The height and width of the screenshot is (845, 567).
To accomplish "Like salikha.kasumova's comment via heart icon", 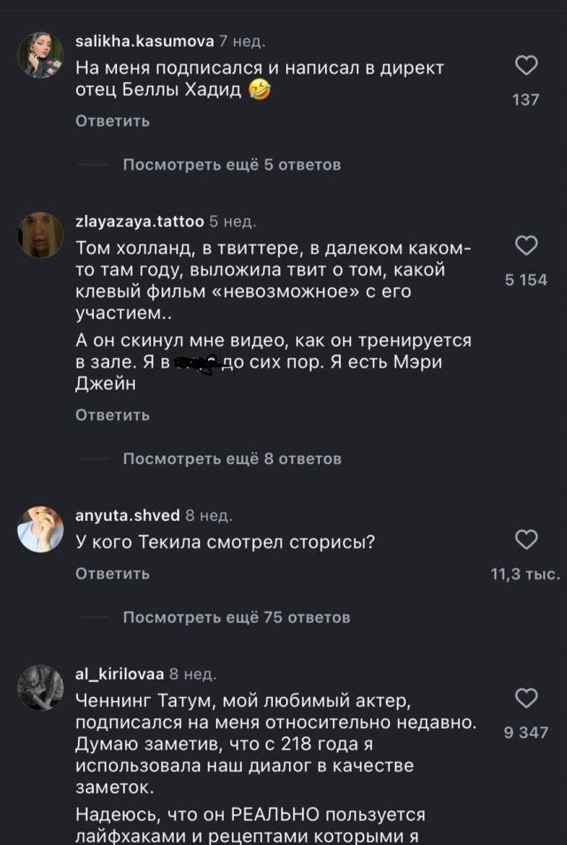I will tap(527, 64).
